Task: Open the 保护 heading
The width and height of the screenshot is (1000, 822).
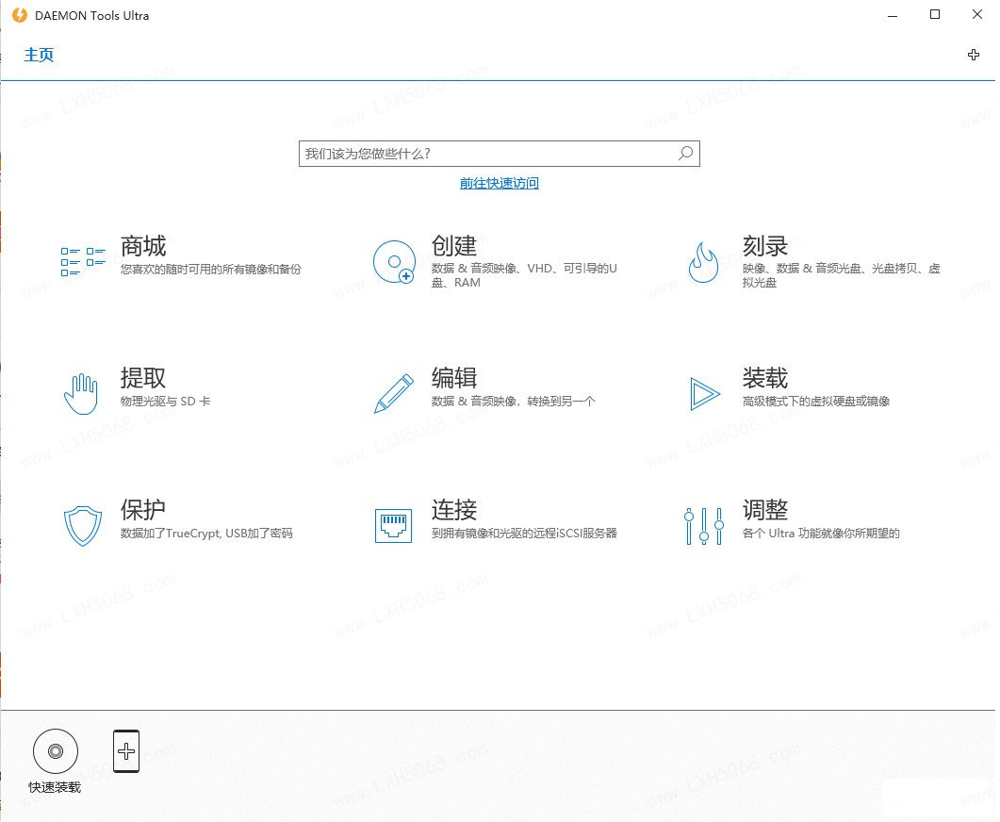Action: (143, 510)
